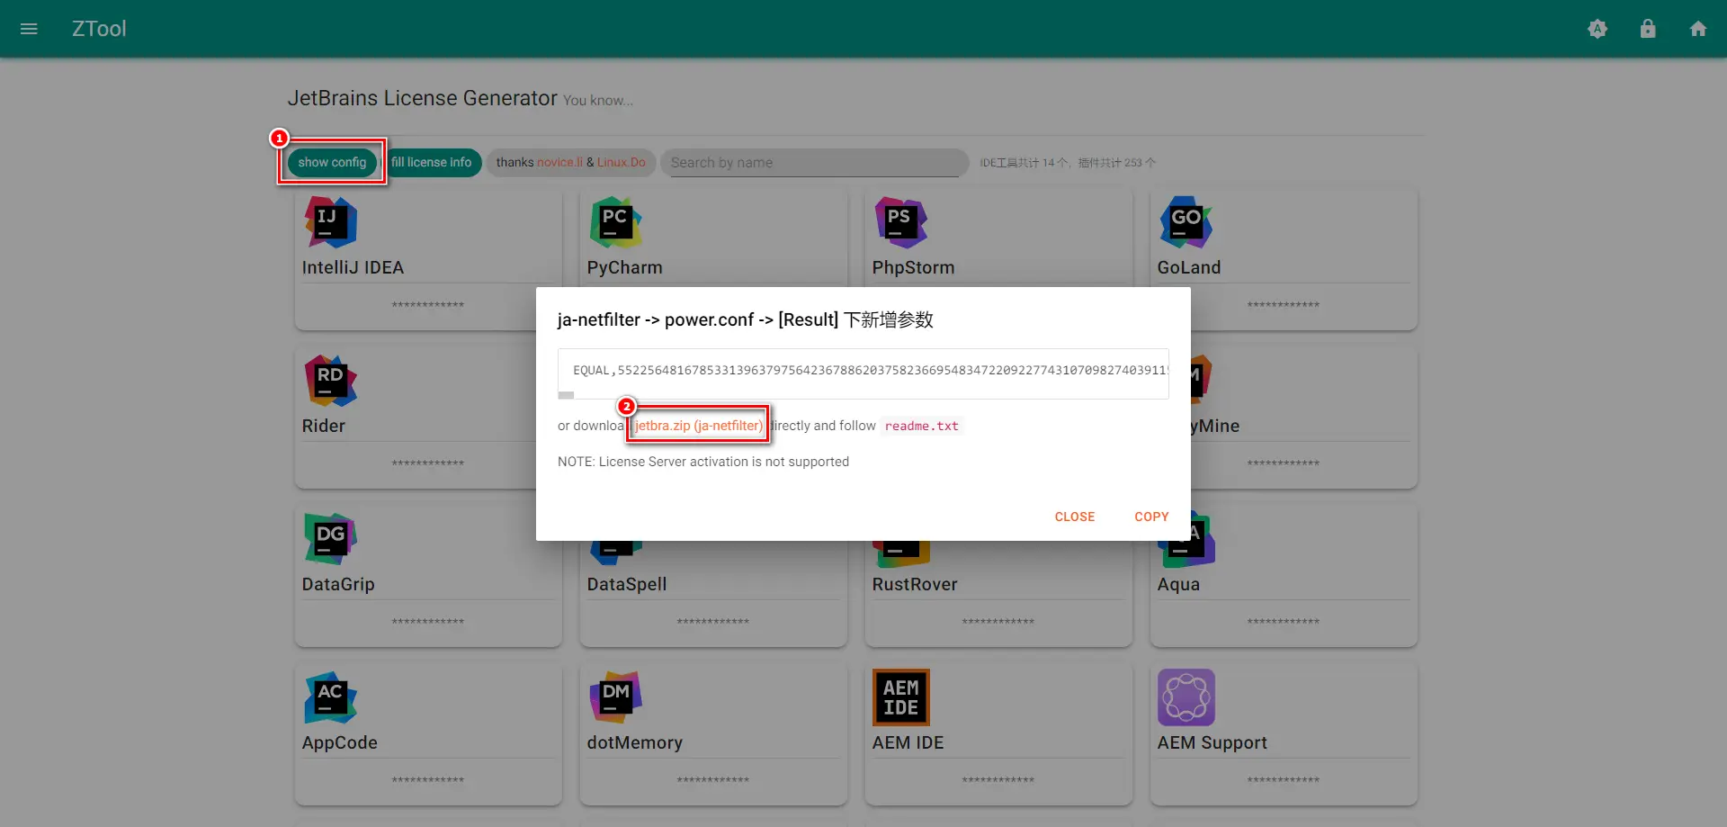The image size is (1727, 827).
Task: Click the horizontal scrollbar under config text
Action: pyautogui.click(x=566, y=395)
